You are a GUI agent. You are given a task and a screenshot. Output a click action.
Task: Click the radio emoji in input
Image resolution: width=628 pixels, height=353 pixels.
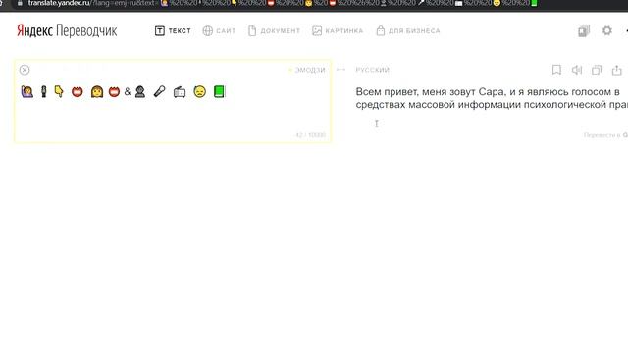pos(180,92)
